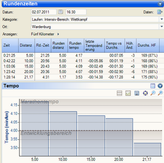This screenshot has width=164, height=163.
Task: Click the pace change value -00:14.38
Action: (x=96, y=77)
